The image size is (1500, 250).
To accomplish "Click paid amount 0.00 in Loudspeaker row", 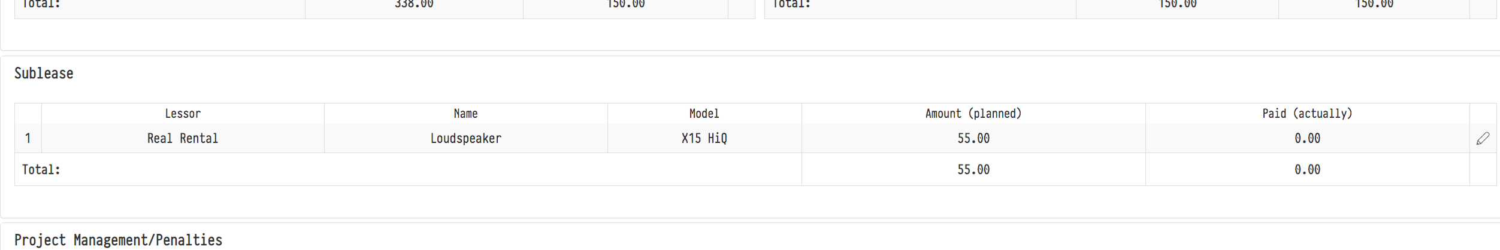I will point(1307,139).
